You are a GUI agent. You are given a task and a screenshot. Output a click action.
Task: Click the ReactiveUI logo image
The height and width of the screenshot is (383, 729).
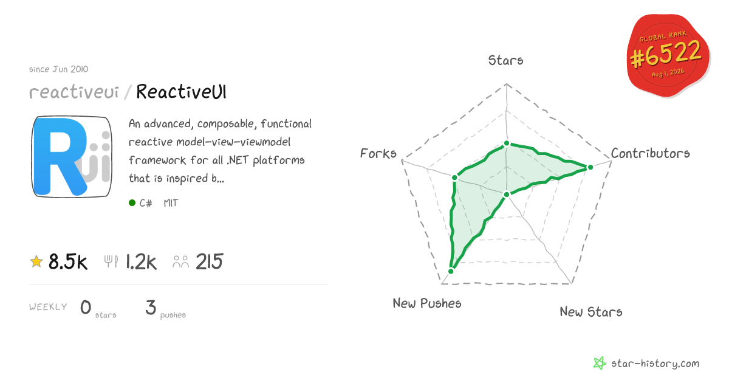pos(70,157)
